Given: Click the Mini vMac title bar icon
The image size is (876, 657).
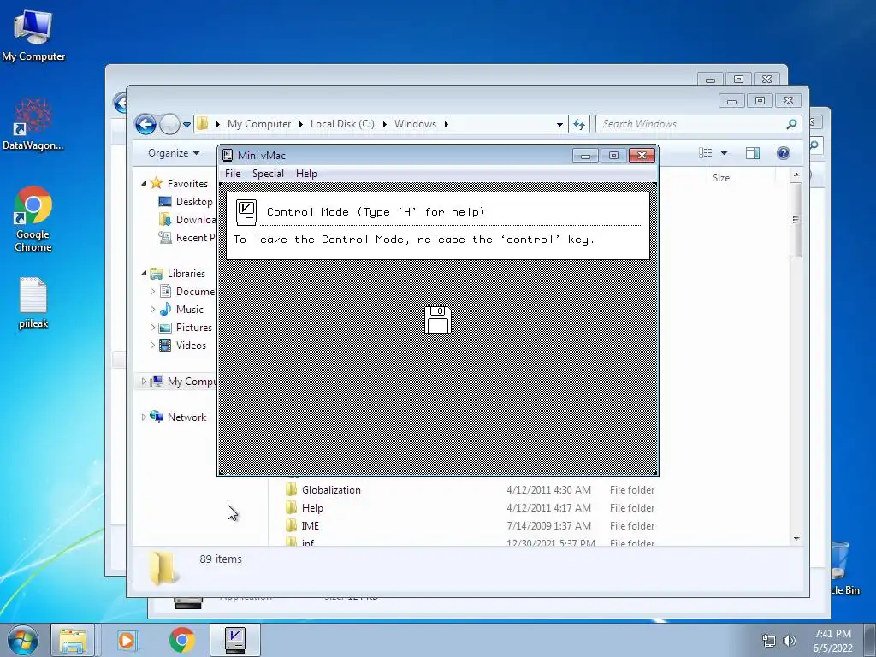Looking at the screenshot, I should click(228, 156).
